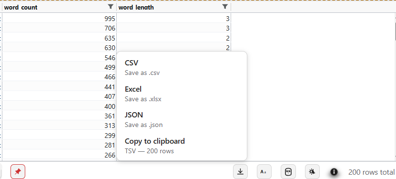This screenshot has height=179, width=396.
Task: Select the cell with value 441
Action: pos(60,86)
